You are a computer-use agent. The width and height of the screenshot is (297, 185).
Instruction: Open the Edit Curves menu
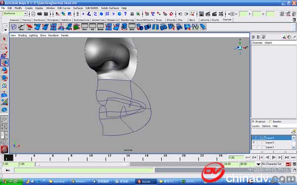[x=64, y=8]
